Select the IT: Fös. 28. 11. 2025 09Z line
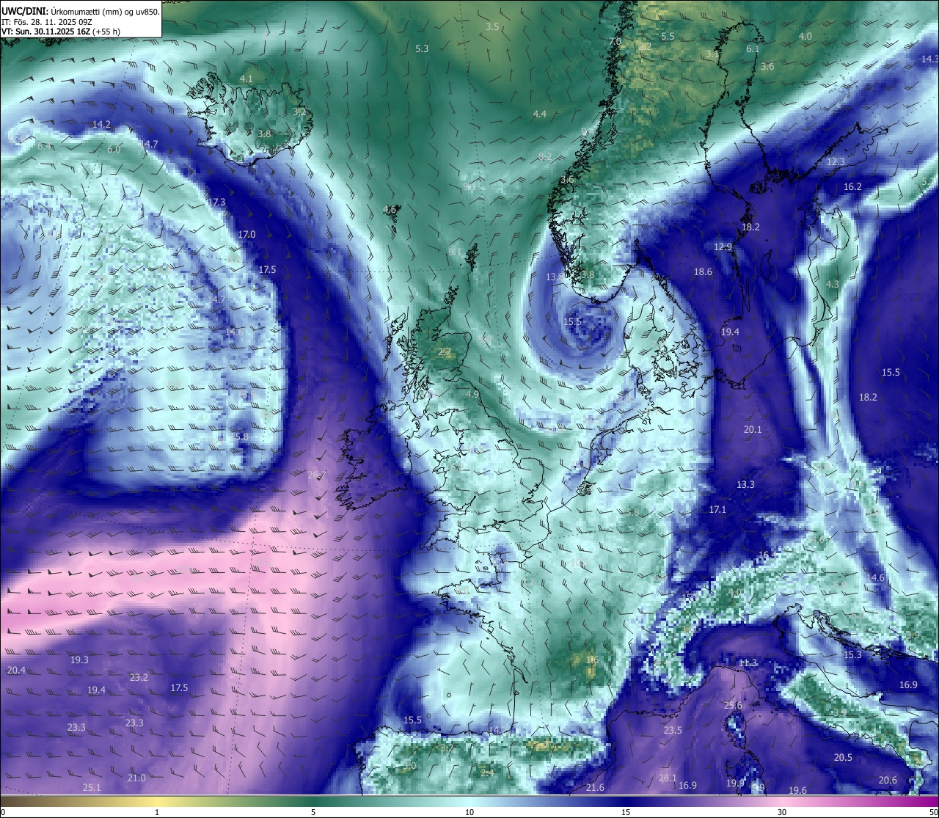 tap(45, 22)
